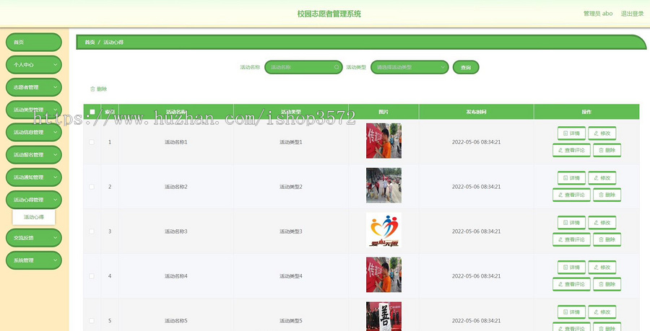This screenshot has height=331, width=650.
Task: Check the checkbox for row 活动名称1
Action: pyautogui.click(x=92, y=142)
